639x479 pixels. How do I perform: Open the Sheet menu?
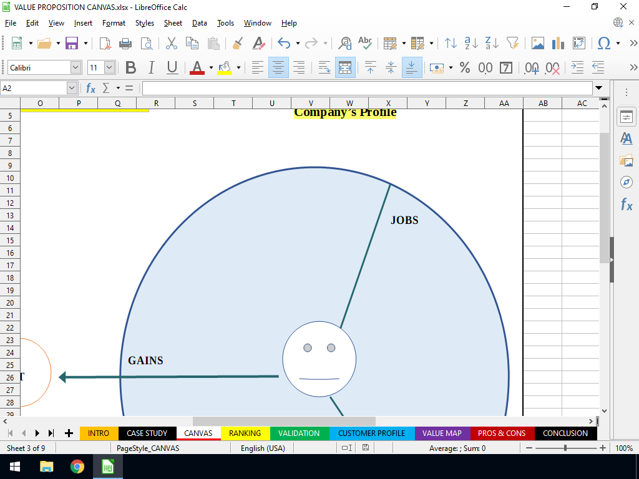[173, 23]
